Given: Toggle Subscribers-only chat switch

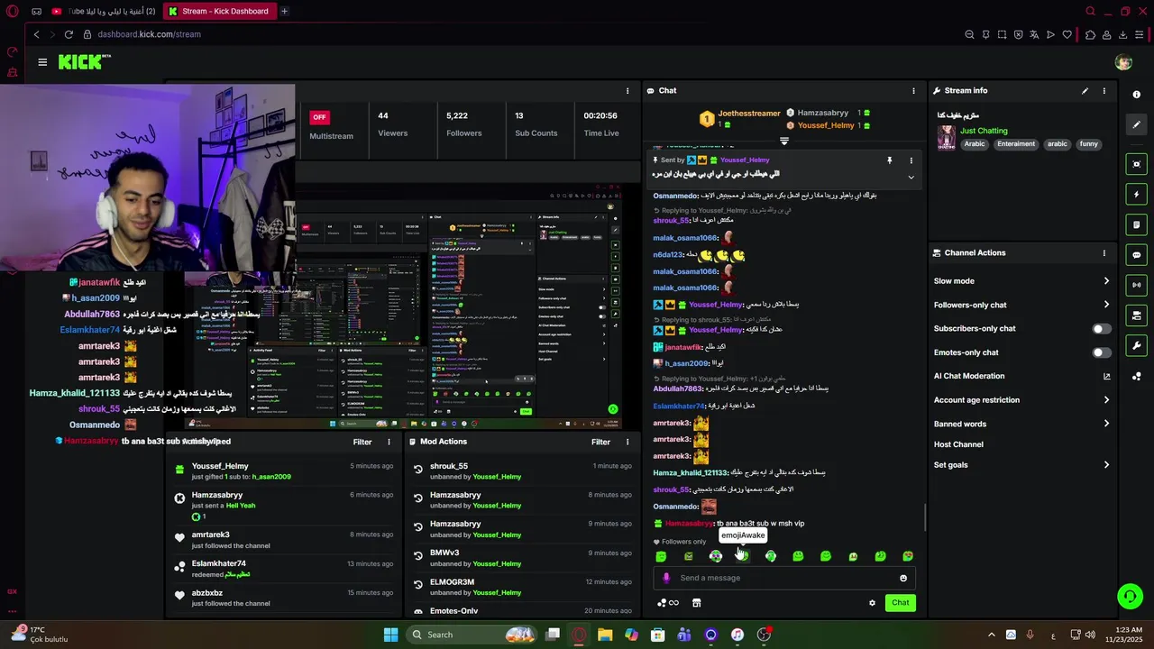Looking at the screenshot, I should [1102, 329].
